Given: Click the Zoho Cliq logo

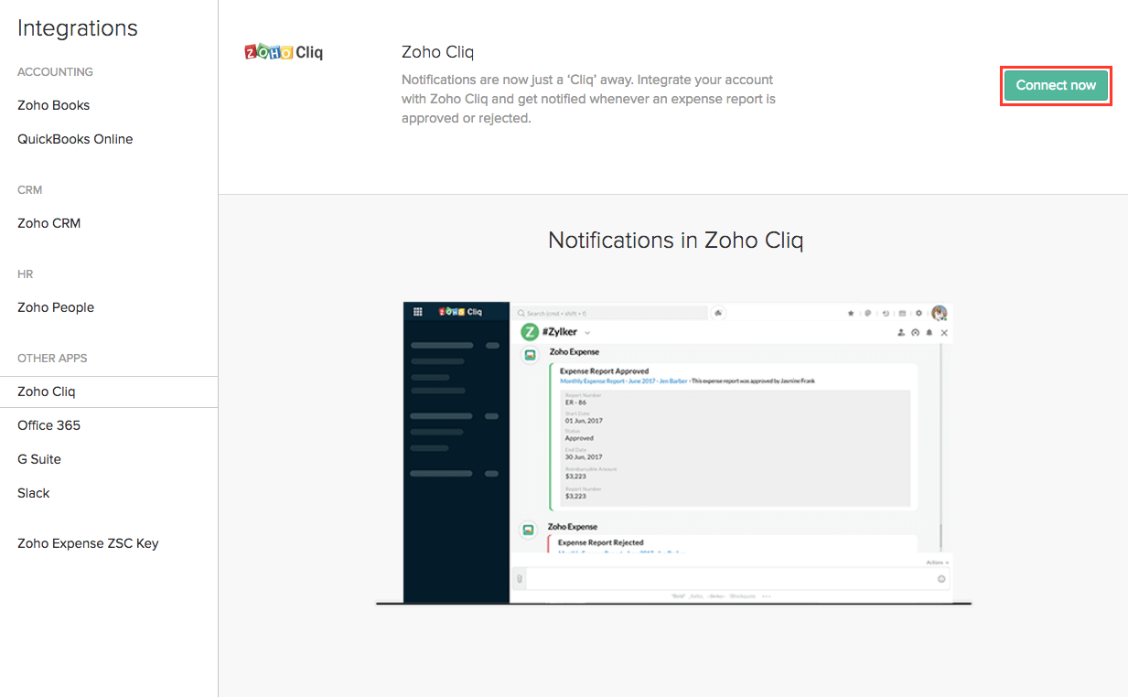Looking at the screenshot, I should pyautogui.click(x=284, y=52).
